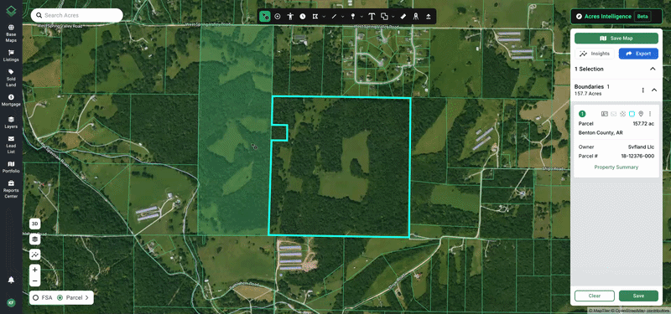Select the radius circle tool
671x314 pixels.
[x=278, y=16]
